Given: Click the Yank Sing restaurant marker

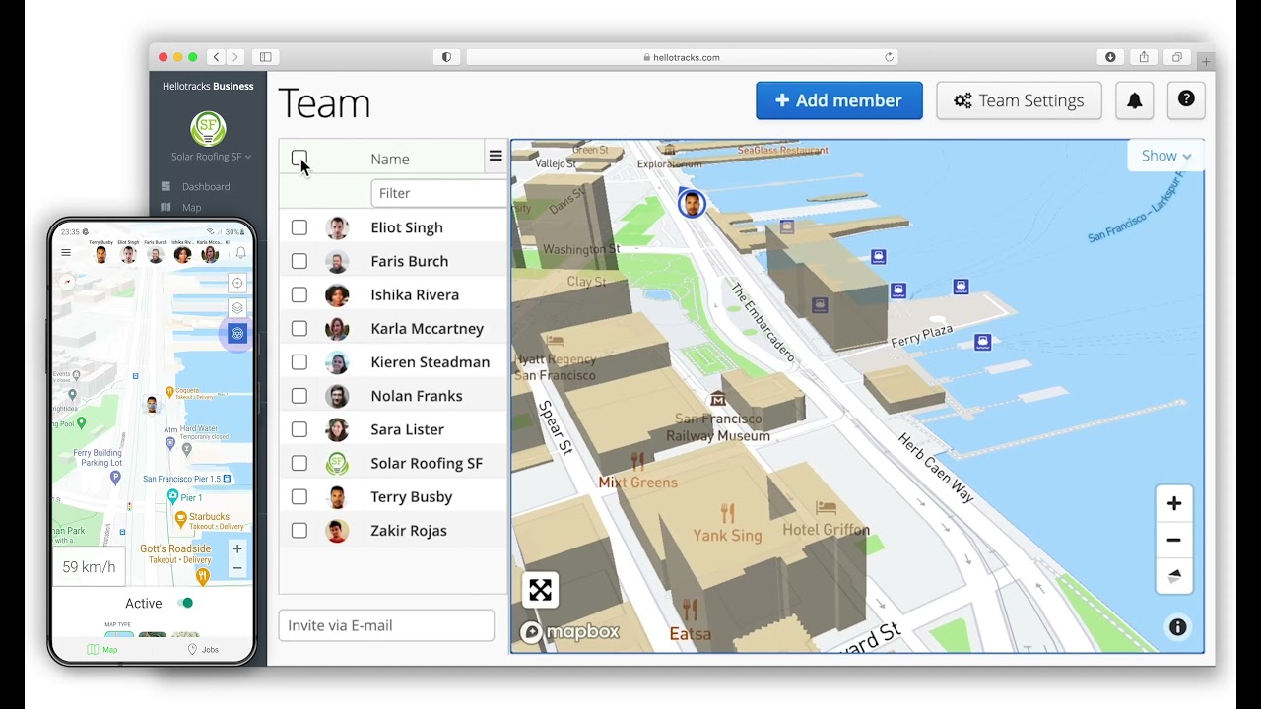Looking at the screenshot, I should pyautogui.click(x=727, y=513).
